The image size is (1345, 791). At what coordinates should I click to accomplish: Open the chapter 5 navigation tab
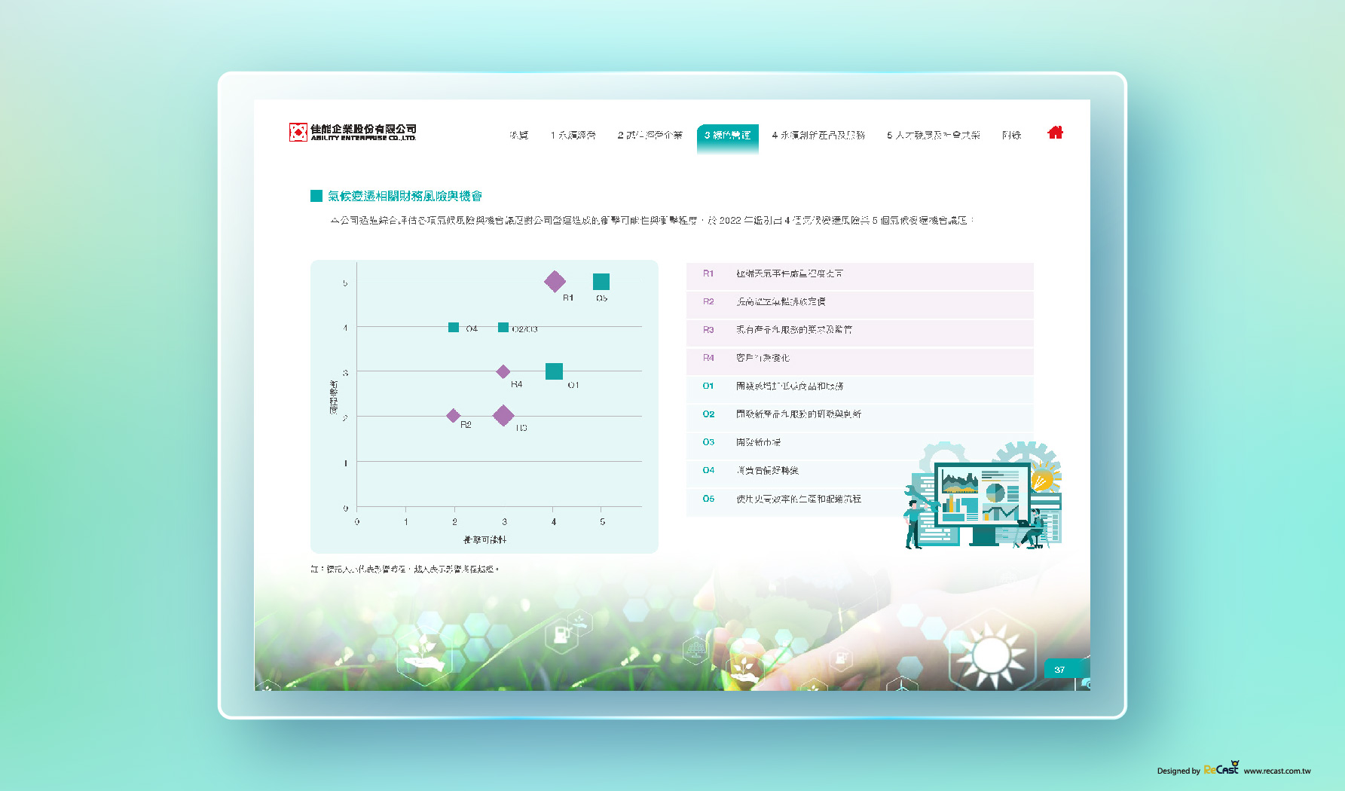point(934,136)
